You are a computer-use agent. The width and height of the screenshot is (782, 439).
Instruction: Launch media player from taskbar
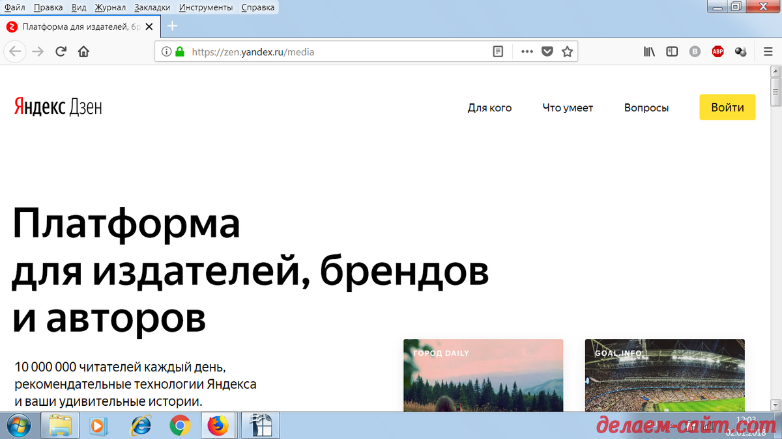pos(98,426)
